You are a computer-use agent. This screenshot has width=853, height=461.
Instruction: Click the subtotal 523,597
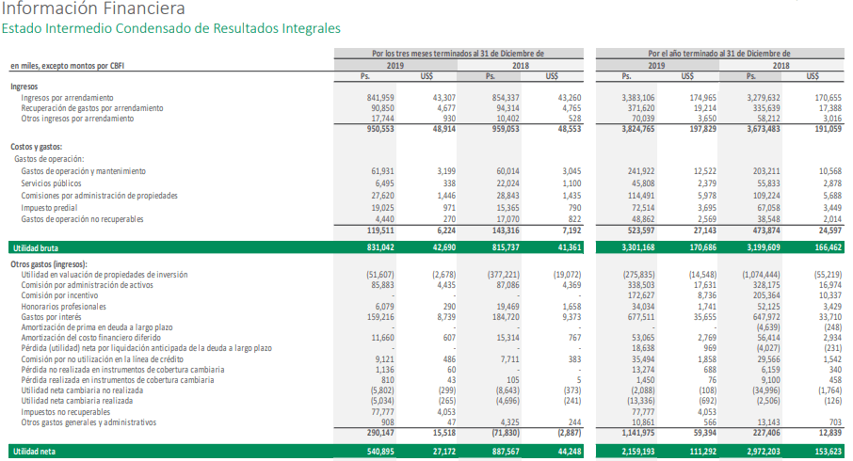coord(641,230)
